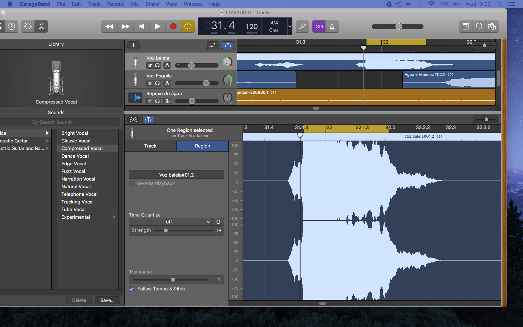Toggle the editor Flex scissors-bowtie button
The width and height of the screenshot is (523, 327).
[x=133, y=120]
